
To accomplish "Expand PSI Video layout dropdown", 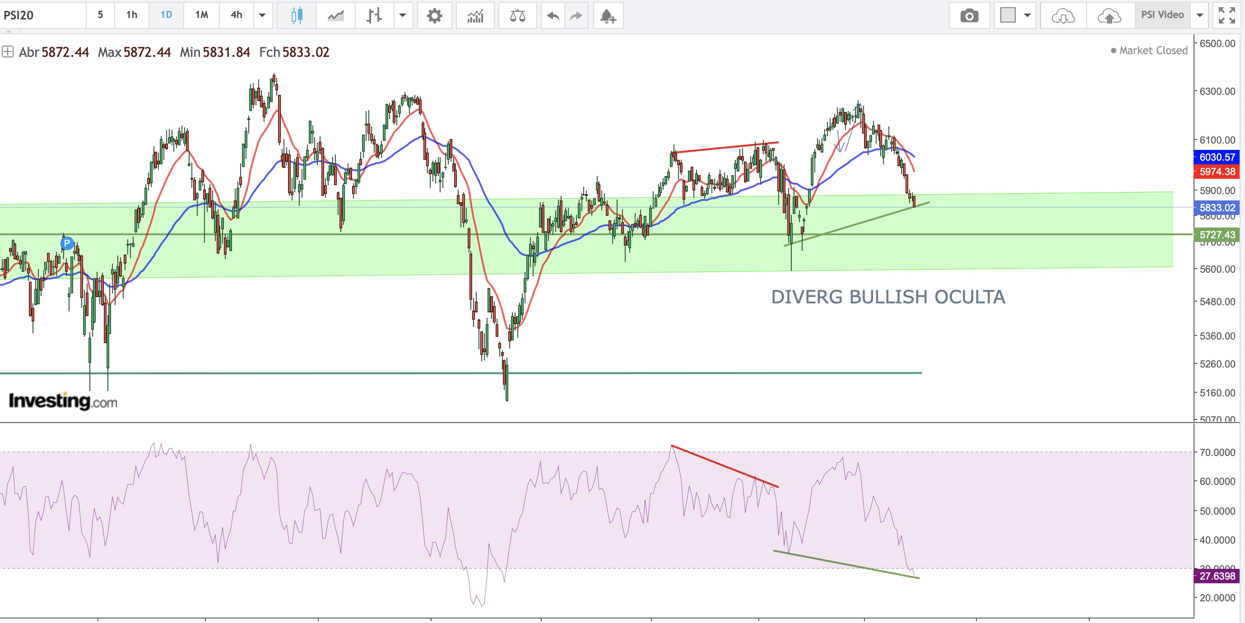I will coord(1199,15).
